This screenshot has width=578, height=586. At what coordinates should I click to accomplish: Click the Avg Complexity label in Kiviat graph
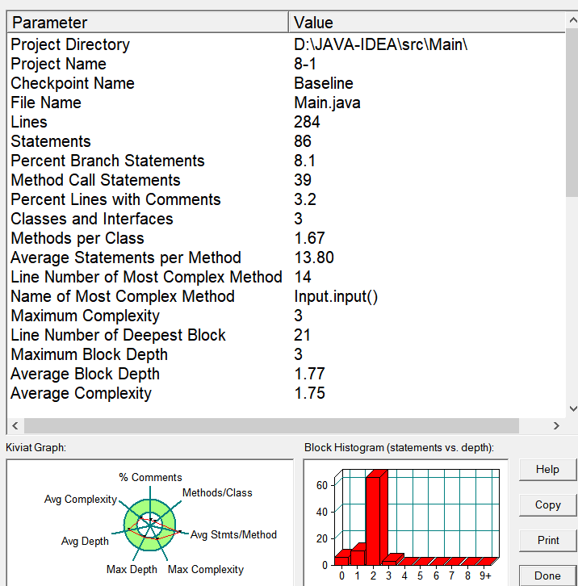point(81,500)
